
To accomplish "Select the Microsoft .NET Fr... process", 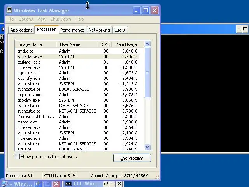I will (x=77, y=116).
